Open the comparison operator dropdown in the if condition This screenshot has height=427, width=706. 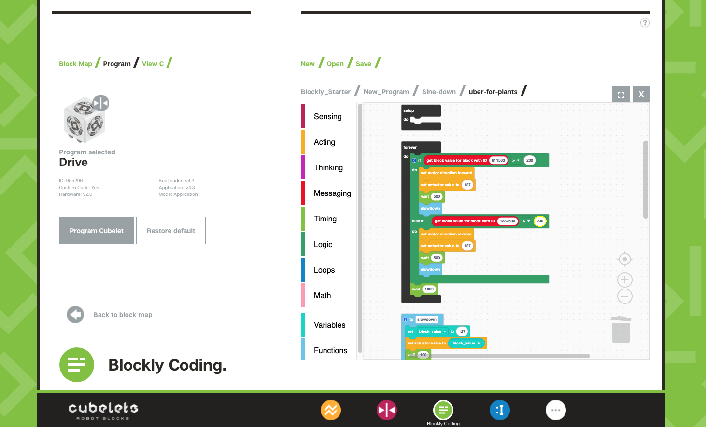516,160
